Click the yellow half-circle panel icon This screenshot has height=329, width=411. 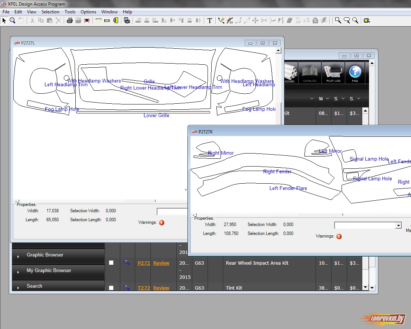pos(115,20)
